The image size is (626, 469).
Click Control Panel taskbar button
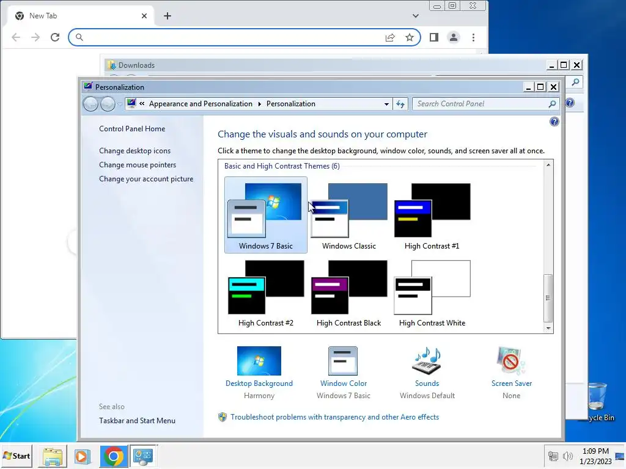click(x=143, y=456)
